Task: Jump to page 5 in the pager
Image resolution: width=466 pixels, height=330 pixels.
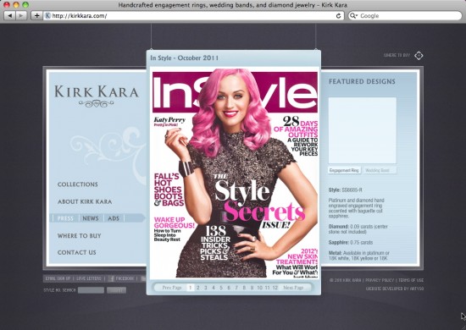Action: [221, 288]
